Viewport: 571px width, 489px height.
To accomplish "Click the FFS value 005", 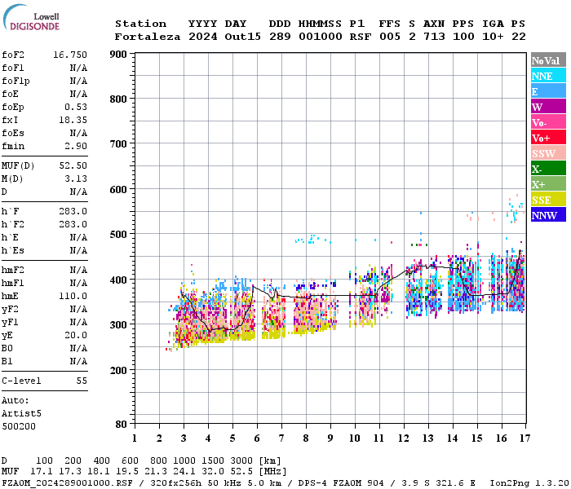I will click(x=390, y=37).
